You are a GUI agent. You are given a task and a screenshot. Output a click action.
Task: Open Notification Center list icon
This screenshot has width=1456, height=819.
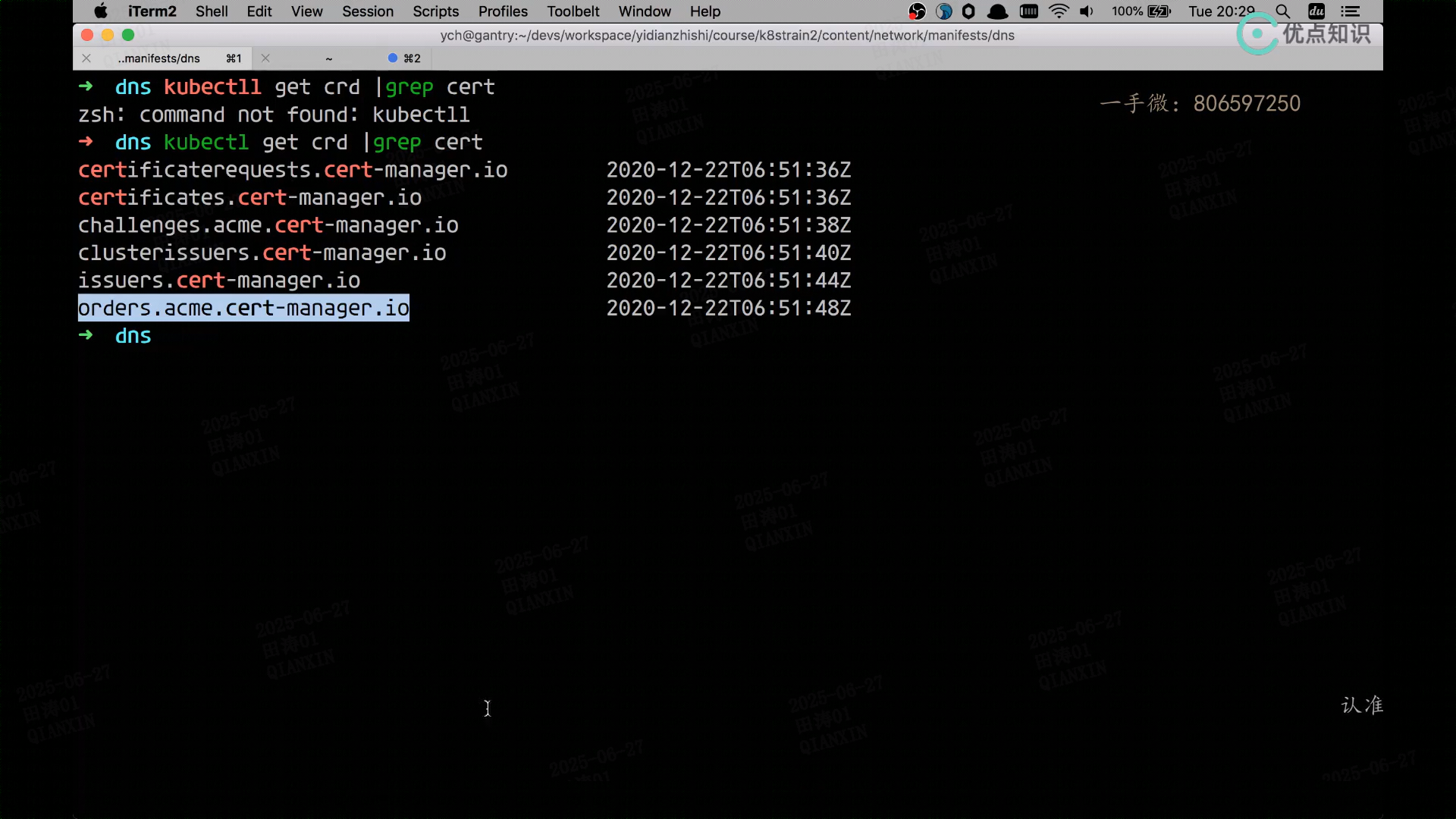click(x=1350, y=11)
